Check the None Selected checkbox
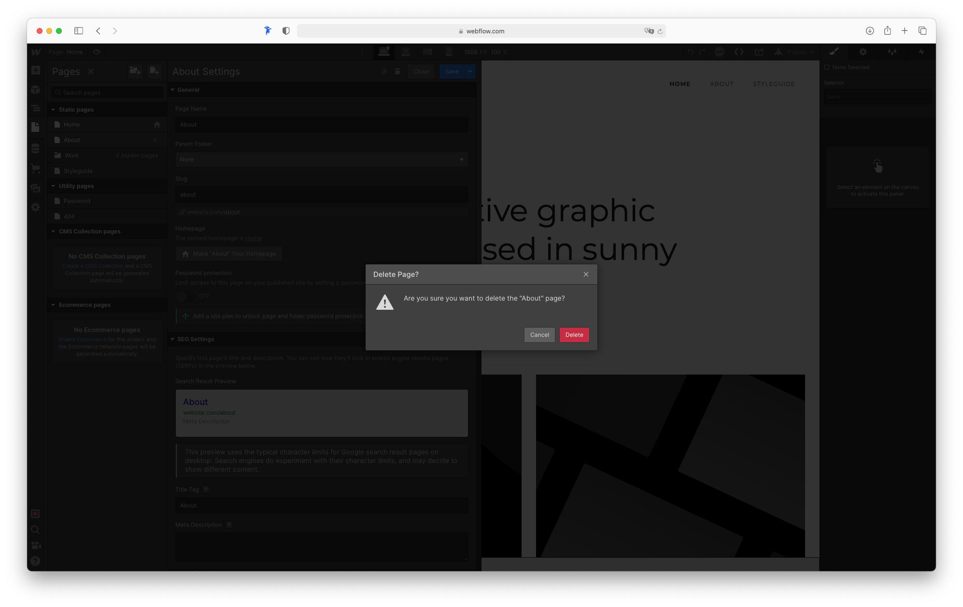 pyautogui.click(x=826, y=67)
